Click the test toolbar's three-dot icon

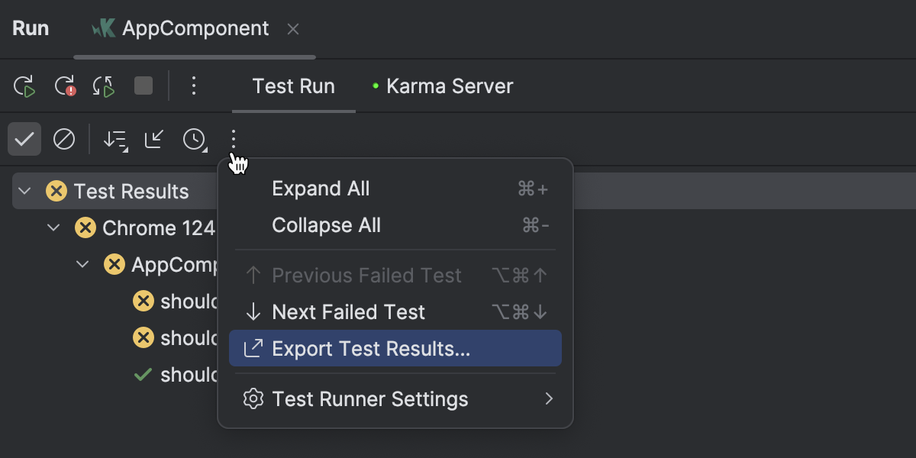(234, 140)
